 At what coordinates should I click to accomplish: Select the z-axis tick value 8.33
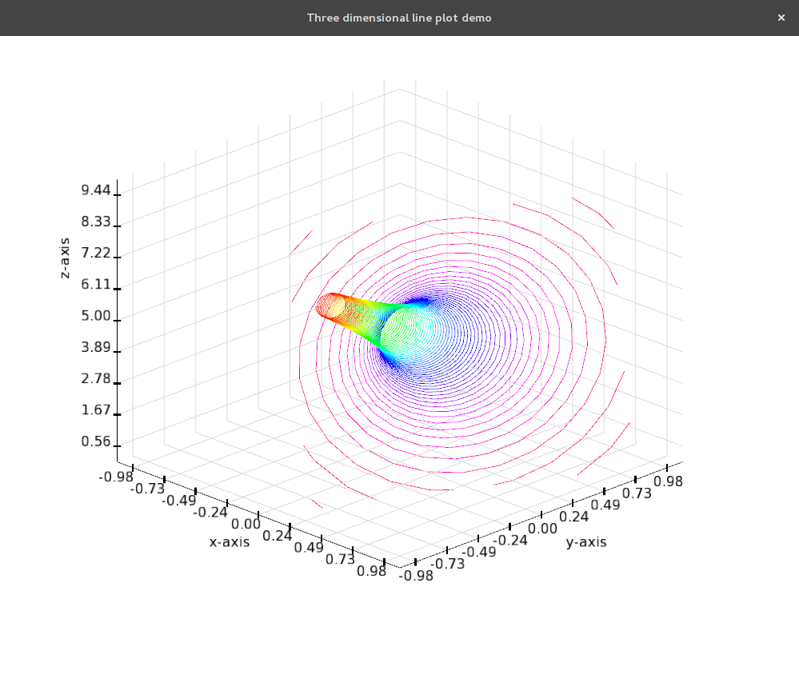point(96,222)
